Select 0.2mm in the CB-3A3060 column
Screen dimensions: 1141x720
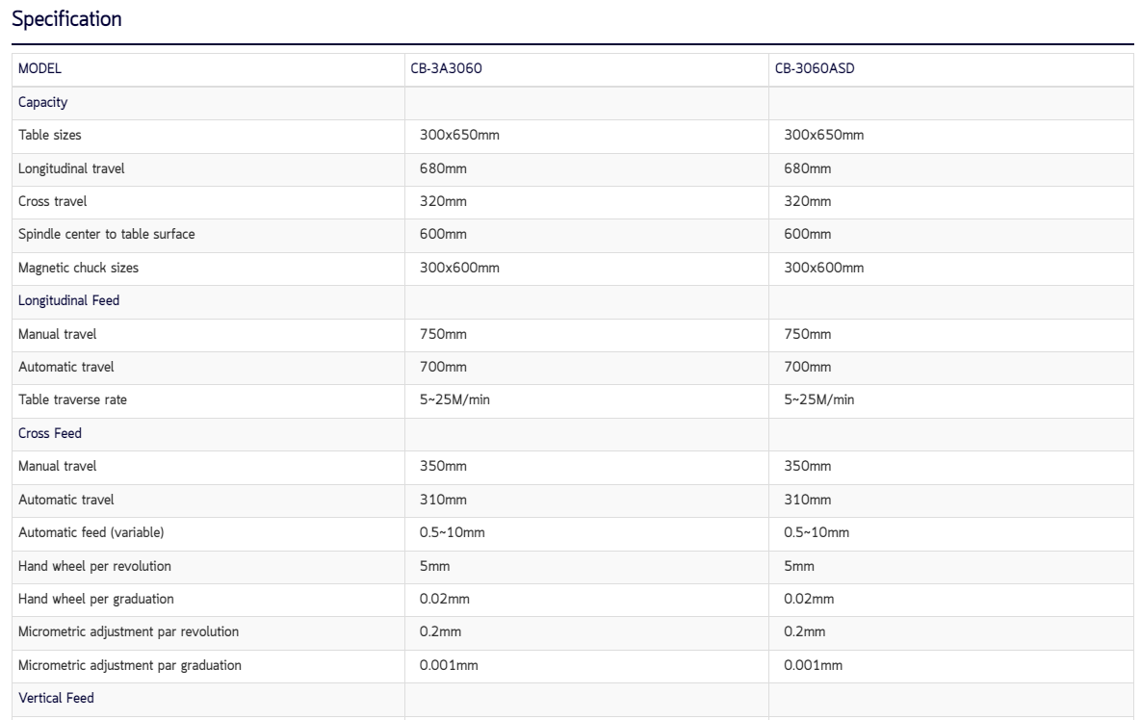click(x=440, y=631)
